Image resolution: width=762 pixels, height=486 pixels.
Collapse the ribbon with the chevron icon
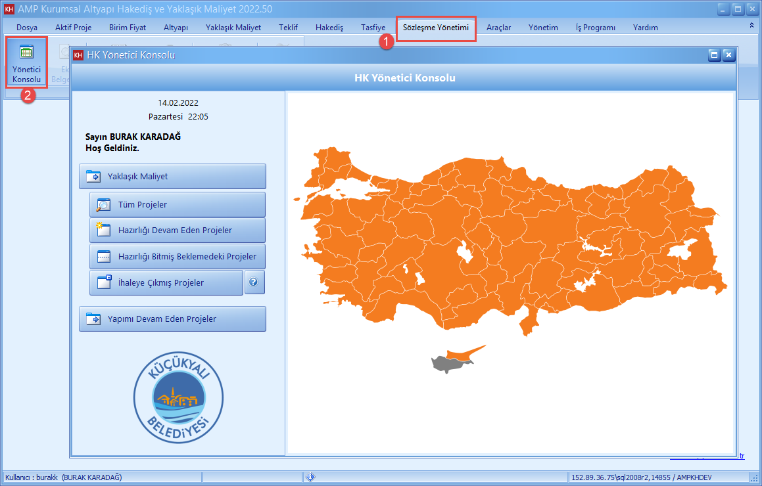751,26
